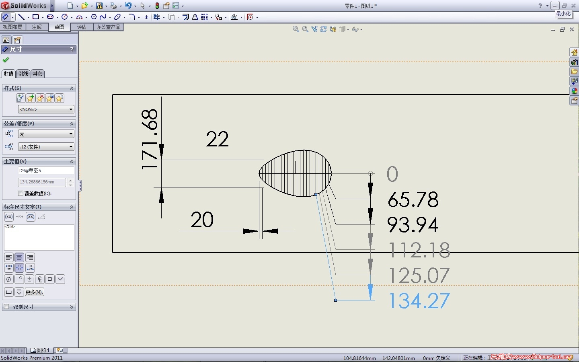579x362 pixels.
Task: Click the 更多(M) symbols button
Action: [34, 292]
